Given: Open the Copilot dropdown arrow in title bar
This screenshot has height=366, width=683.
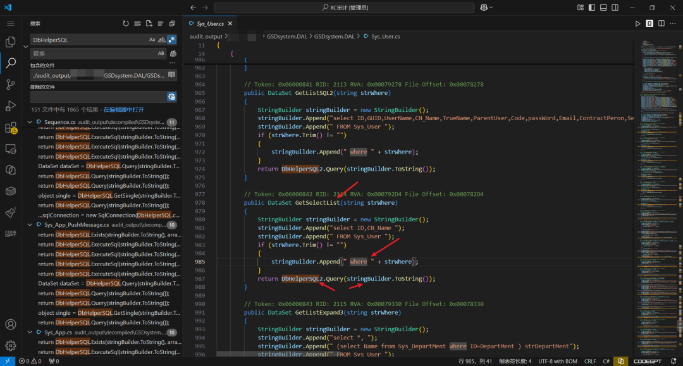Looking at the screenshot, I should point(491,8).
